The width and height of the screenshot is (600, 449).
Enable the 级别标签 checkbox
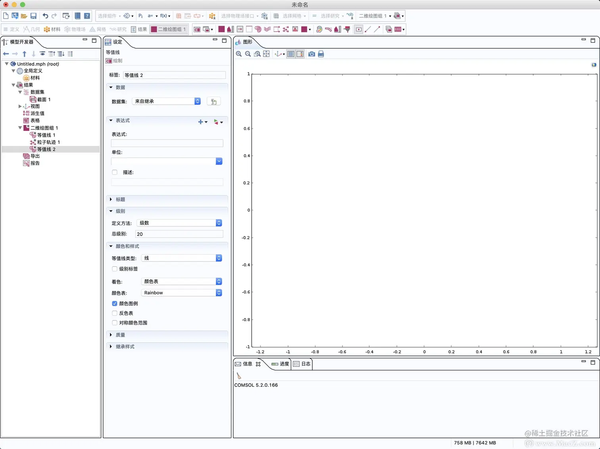click(115, 269)
